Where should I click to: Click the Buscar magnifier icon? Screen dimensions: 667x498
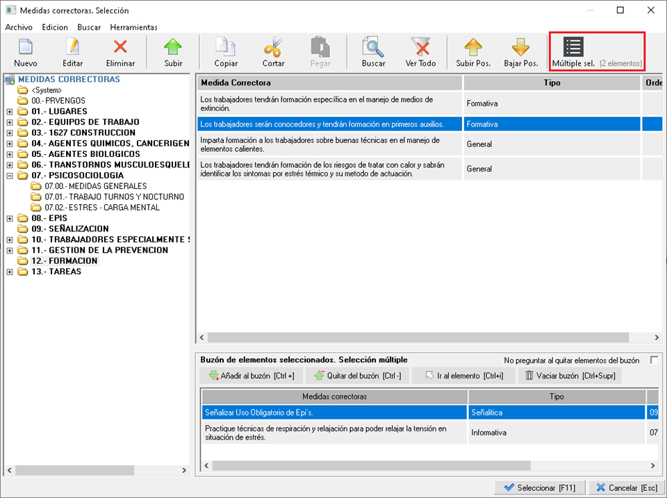point(373,48)
